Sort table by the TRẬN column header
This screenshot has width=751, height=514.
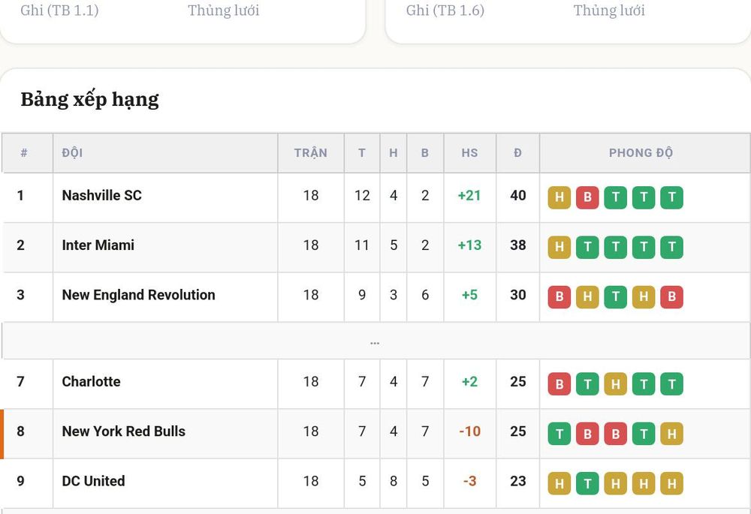click(310, 152)
